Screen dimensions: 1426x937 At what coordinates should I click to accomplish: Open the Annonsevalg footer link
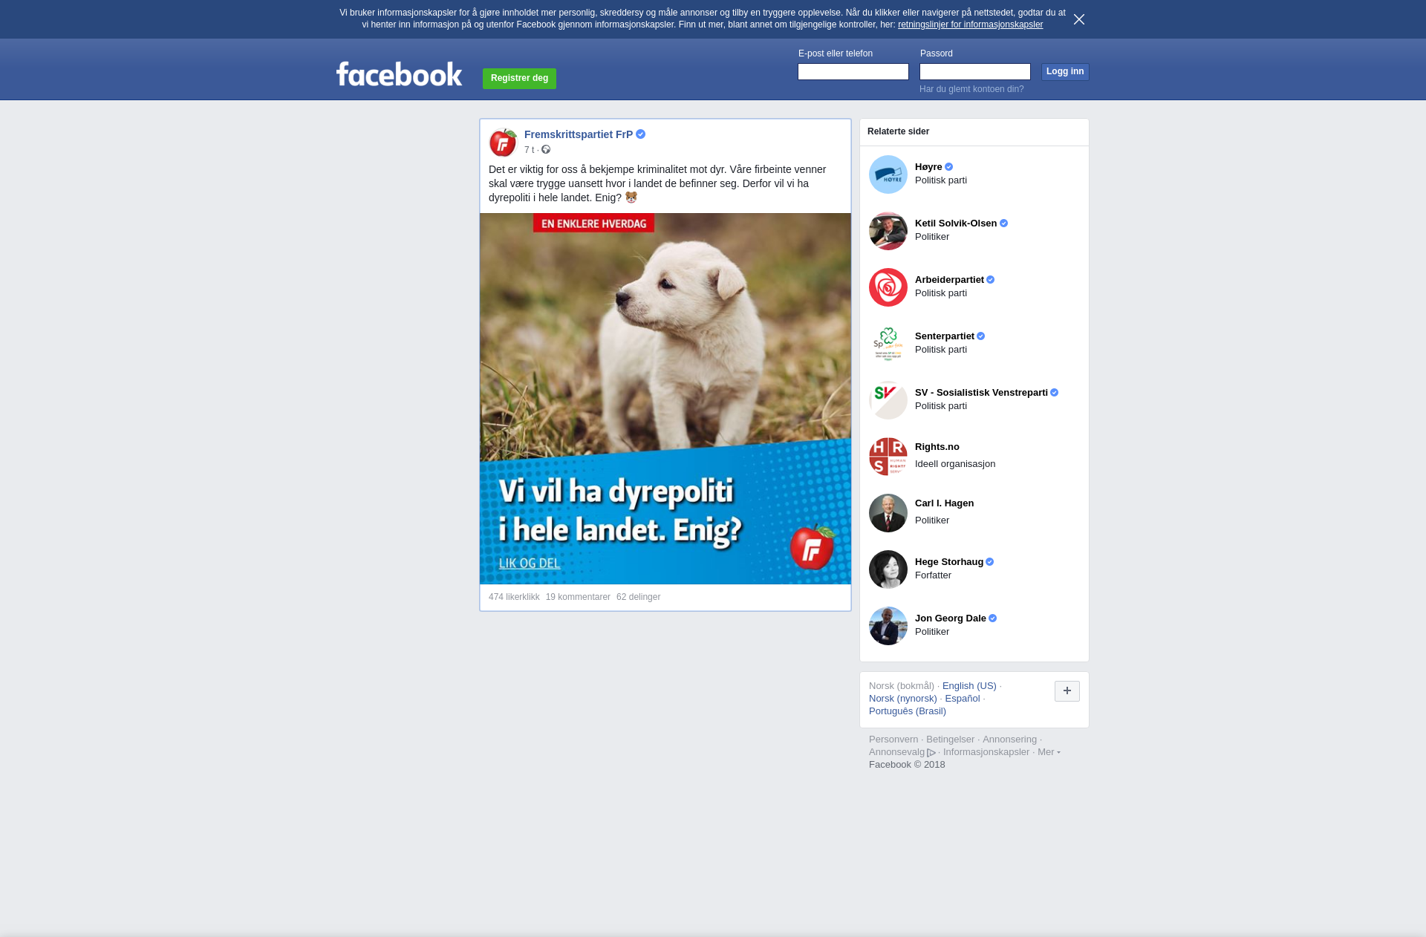click(x=896, y=752)
